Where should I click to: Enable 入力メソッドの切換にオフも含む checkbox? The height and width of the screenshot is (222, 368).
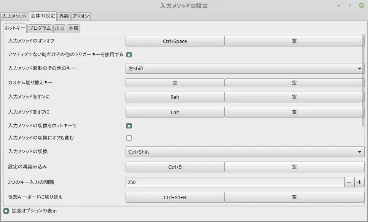(129, 138)
